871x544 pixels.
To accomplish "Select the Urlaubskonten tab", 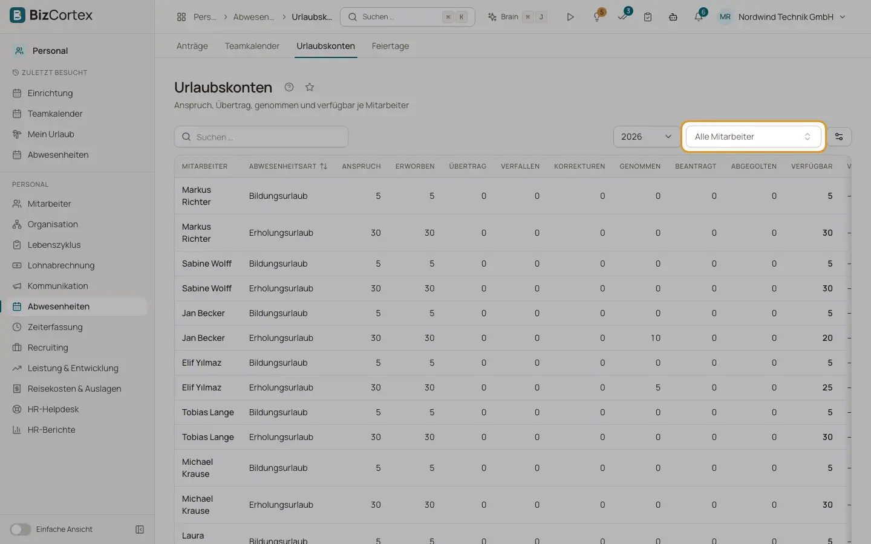I will 325,46.
